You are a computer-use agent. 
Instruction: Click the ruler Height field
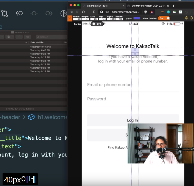85,19
